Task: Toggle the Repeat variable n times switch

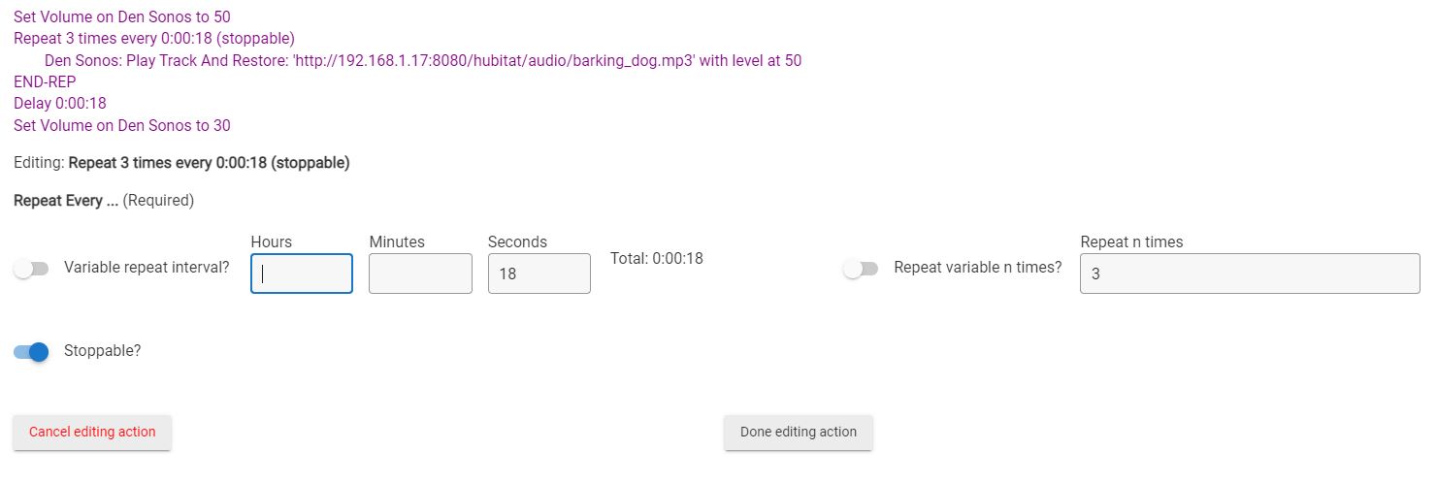Action: 861,269
